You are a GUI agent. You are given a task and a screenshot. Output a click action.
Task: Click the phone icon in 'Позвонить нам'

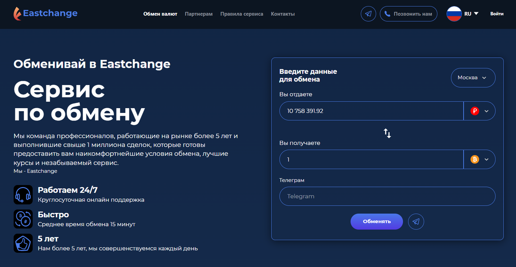389,13
